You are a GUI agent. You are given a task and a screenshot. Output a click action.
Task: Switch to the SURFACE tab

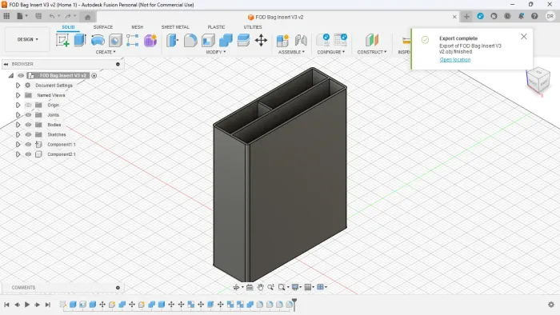pyautogui.click(x=103, y=27)
